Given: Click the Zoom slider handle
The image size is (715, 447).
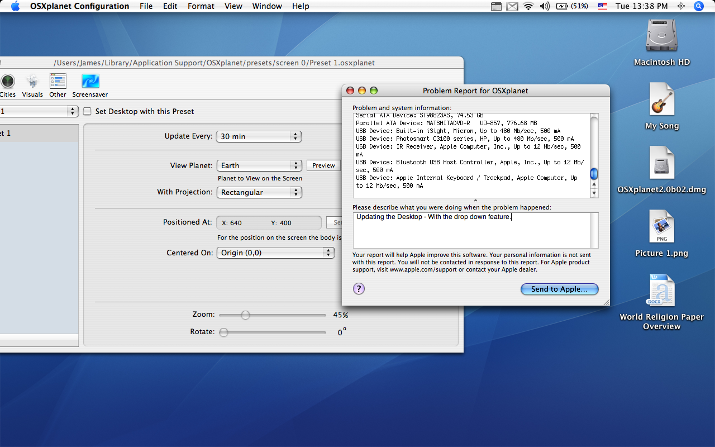Looking at the screenshot, I should click(x=245, y=315).
